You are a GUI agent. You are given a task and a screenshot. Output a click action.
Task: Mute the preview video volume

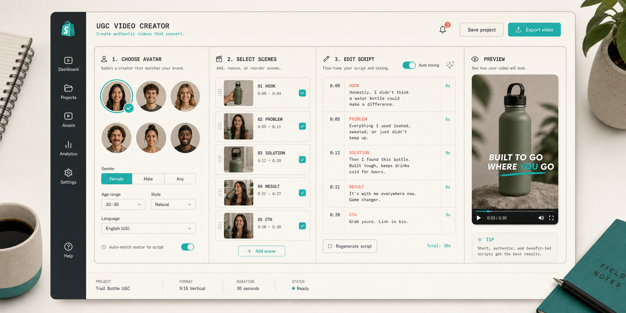[541, 218]
